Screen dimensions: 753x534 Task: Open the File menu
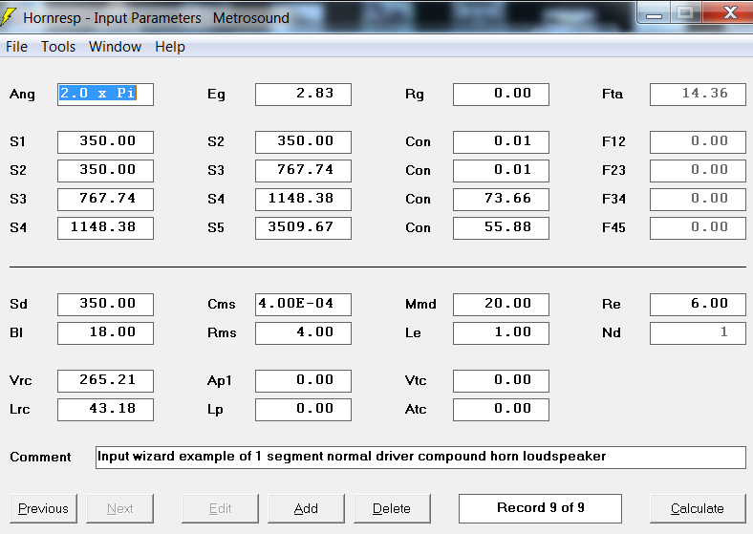click(x=16, y=47)
